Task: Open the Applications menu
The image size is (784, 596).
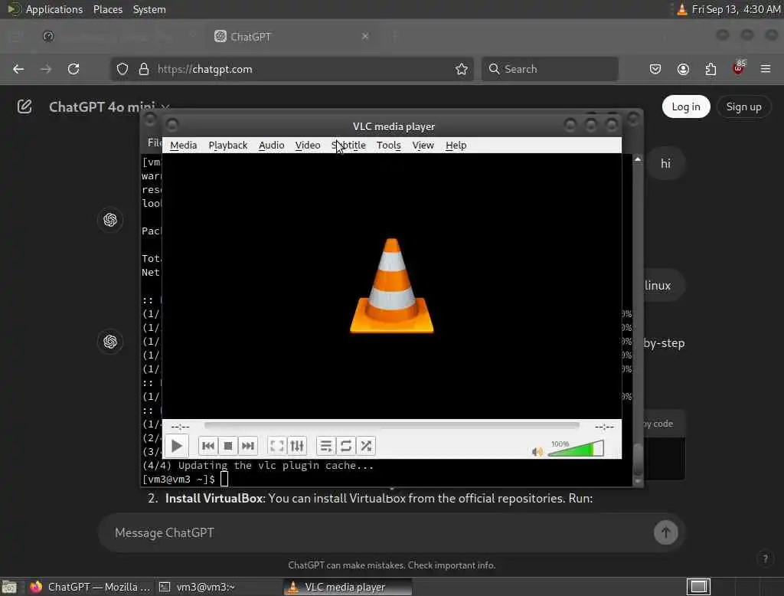Action: [54, 9]
